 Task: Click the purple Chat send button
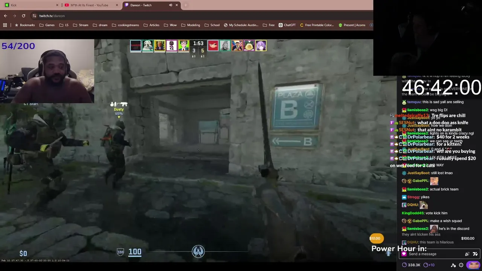[473, 265]
